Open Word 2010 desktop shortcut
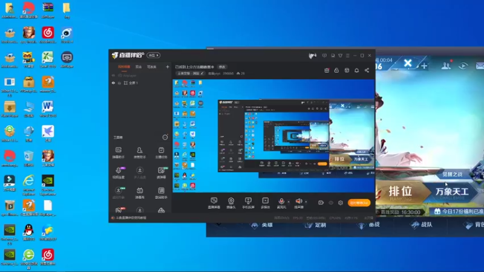Viewport: 484px width, 272px height. coord(48,109)
